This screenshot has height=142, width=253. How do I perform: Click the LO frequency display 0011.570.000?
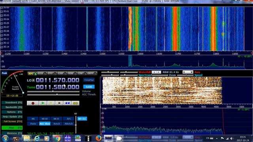pos(58,80)
